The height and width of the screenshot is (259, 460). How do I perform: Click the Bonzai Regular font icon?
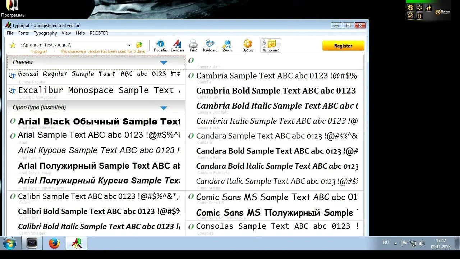pos(13,75)
